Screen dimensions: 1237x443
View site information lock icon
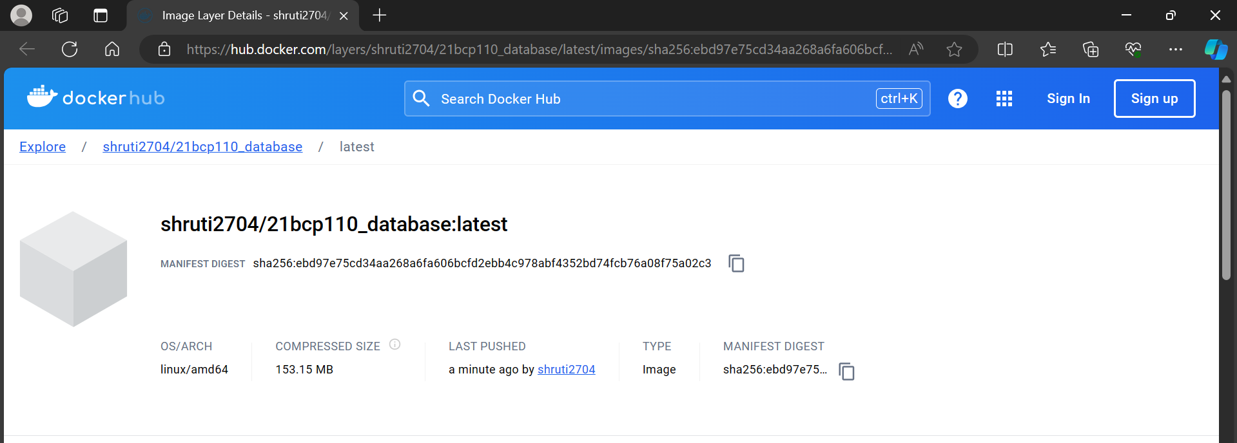tap(164, 49)
